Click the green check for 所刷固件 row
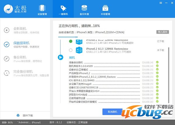Image resolution: width=175 pixels, height=125 pixels. pyautogui.click(x=157, y=77)
